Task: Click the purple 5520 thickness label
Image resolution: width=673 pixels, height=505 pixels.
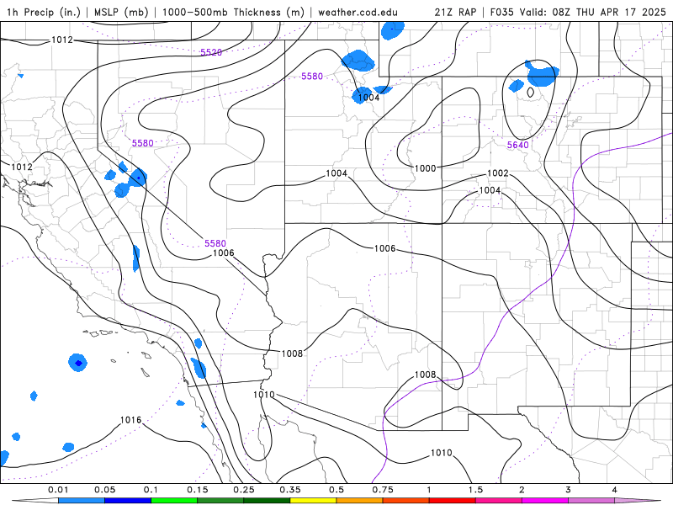Action: click(211, 52)
